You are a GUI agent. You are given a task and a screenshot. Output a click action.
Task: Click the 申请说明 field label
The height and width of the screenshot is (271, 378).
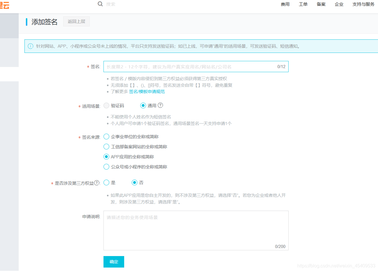tap(91, 217)
